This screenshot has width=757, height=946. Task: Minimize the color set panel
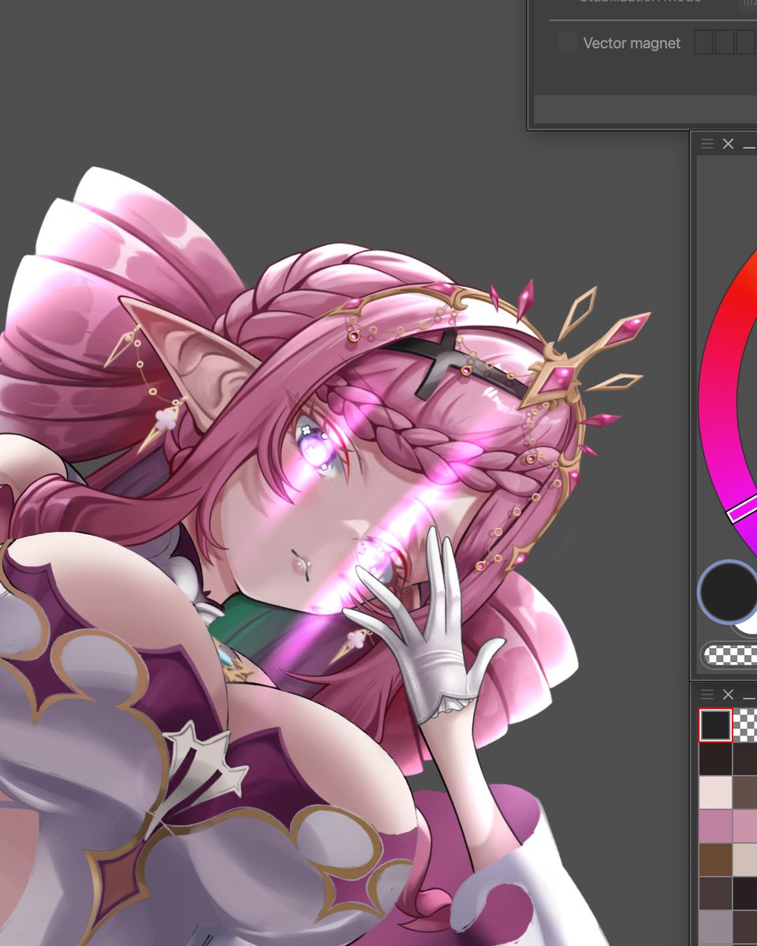[750, 698]
